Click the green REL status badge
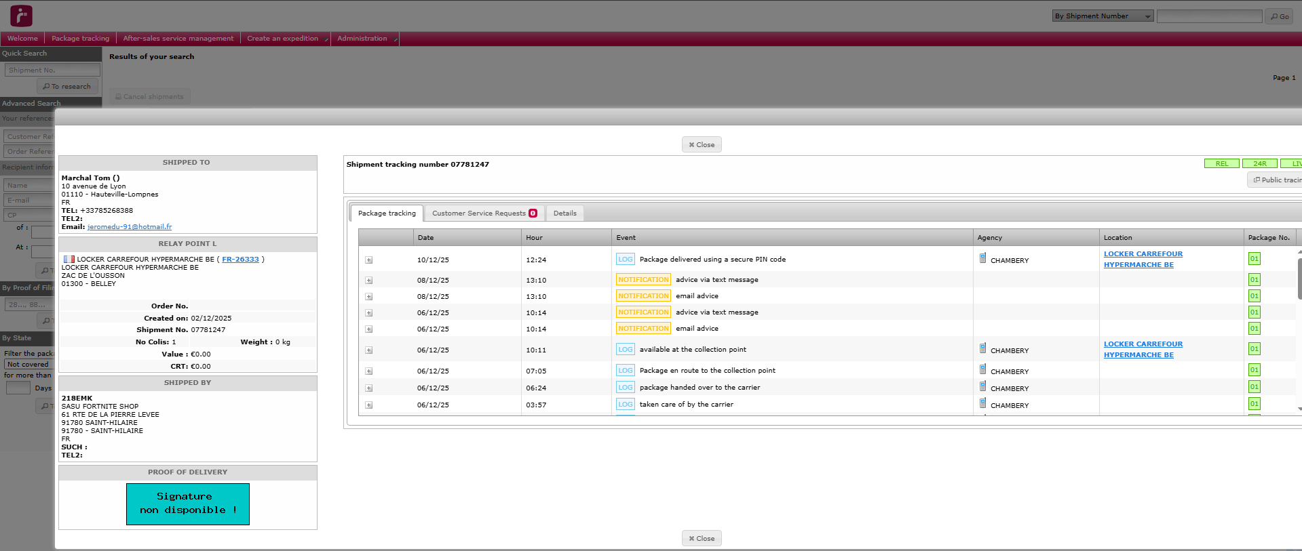The width and height of the screenshot is (1302, 551). click(x=1221, y=164)
